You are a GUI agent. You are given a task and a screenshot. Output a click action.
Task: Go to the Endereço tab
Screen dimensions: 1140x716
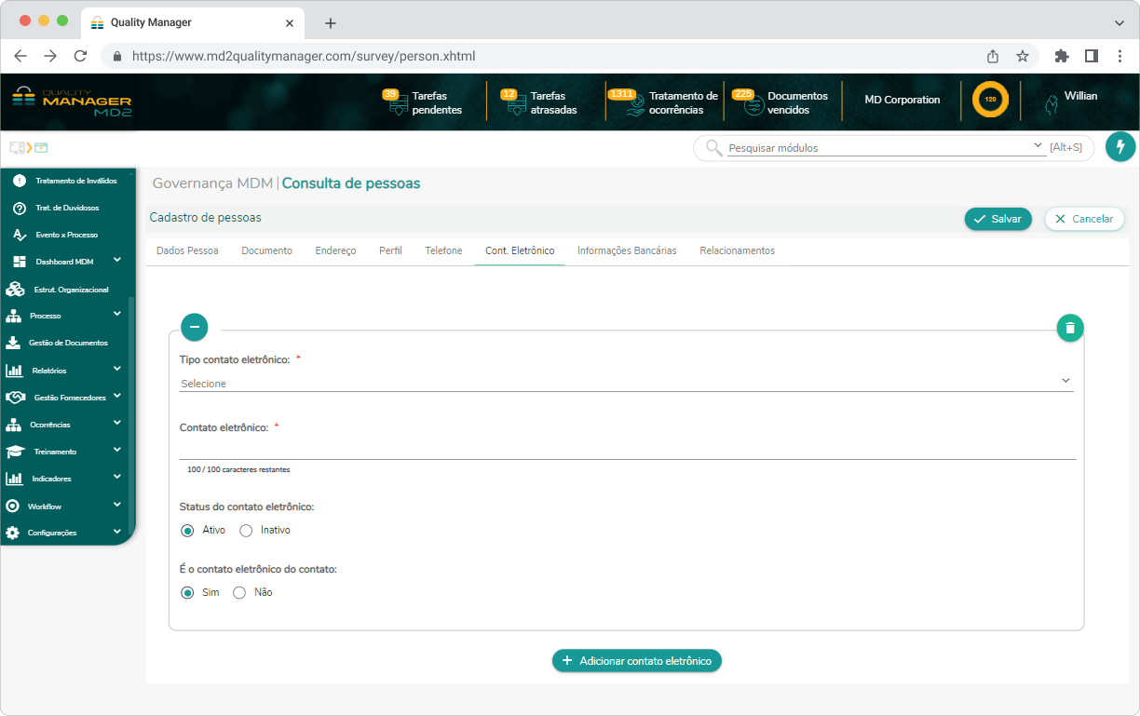coord(335,250)
